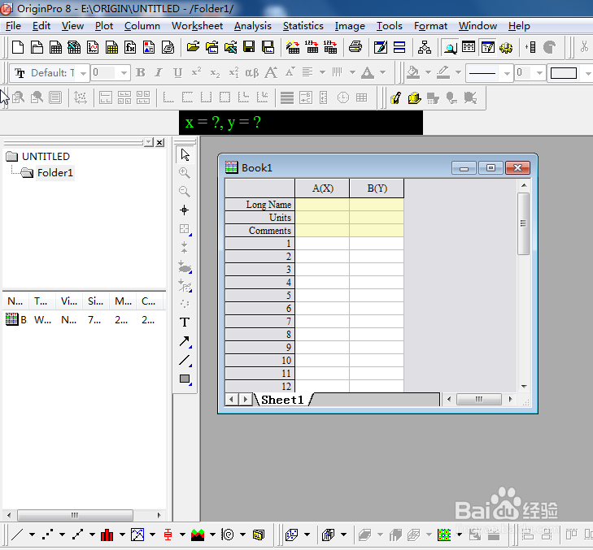
Task: Select the Pointer tool in Tools bar
Action: click(x=185, y=155)
